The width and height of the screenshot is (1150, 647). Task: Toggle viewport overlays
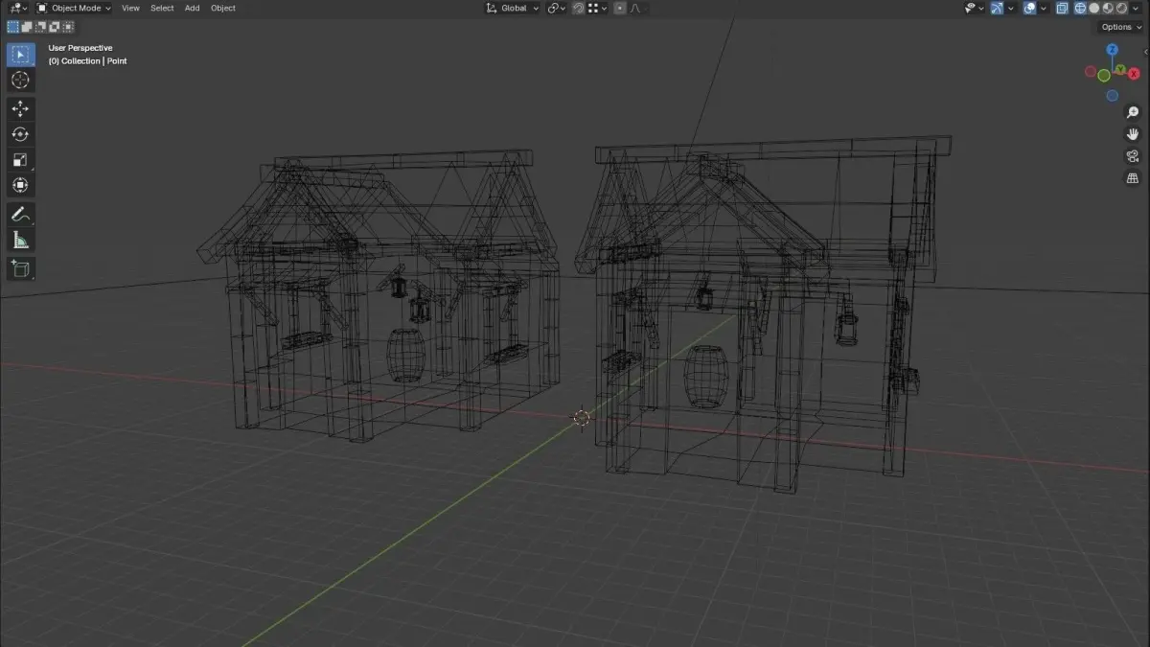tap(1029, 8)
